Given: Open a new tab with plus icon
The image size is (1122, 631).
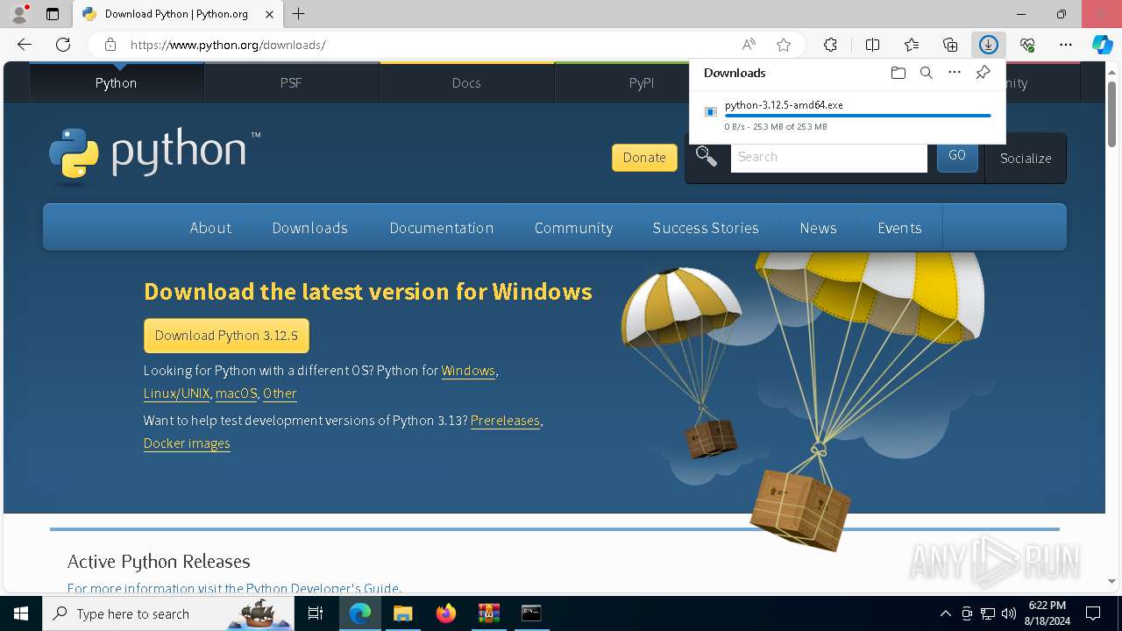Looking at the screenshot, I should tap(298, 14).
